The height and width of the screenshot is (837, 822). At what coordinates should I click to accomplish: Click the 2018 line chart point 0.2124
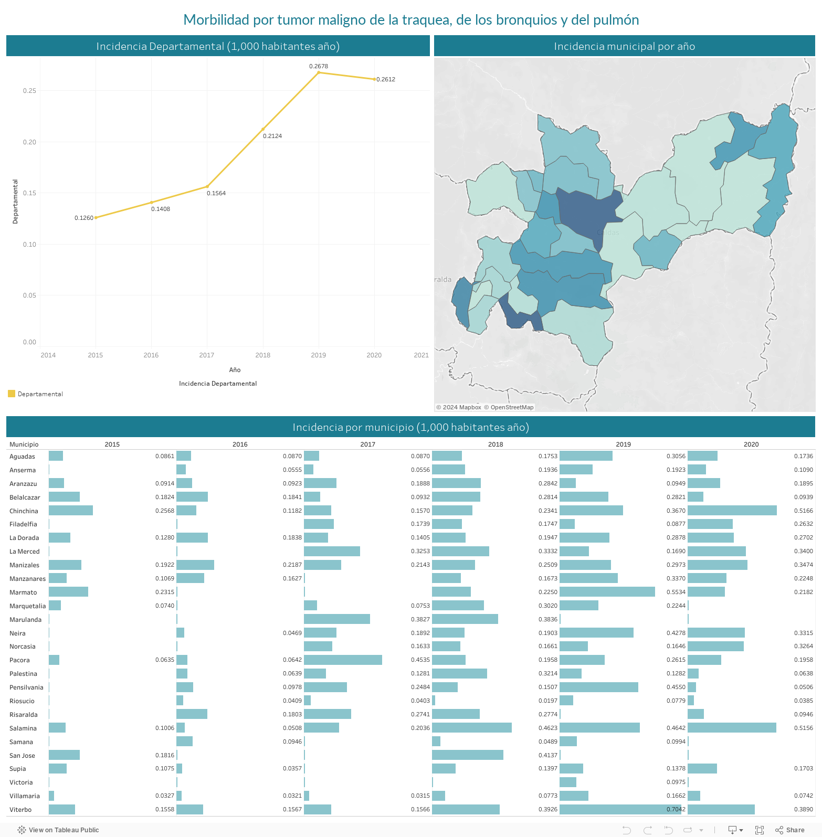(x=263, y=129)
